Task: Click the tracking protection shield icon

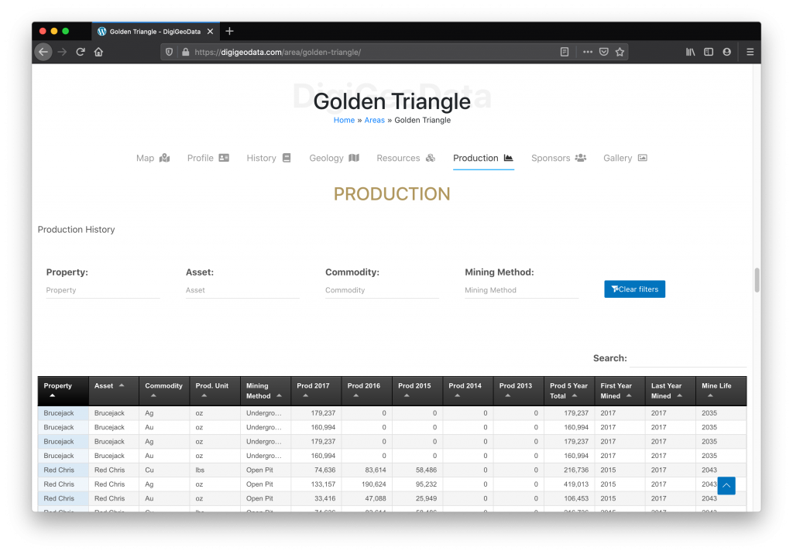Action: [170, 52]
